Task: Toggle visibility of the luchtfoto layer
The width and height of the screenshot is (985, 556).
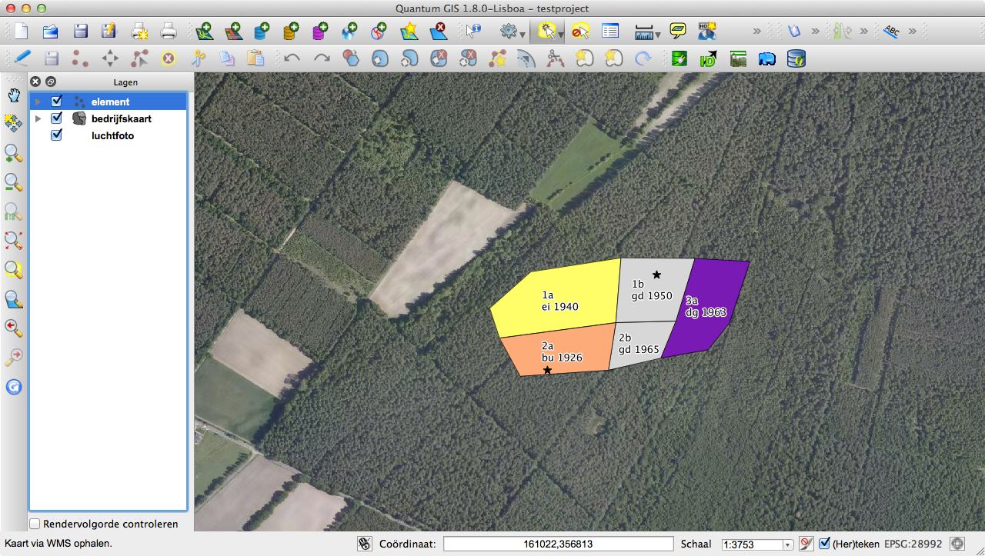Action: pyautogui.click(x=56, y=135)
